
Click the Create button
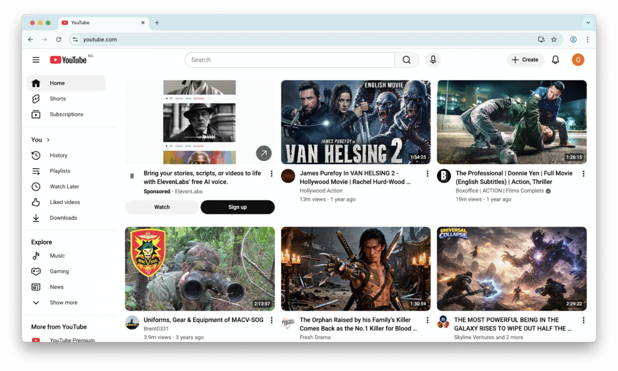(x=525, y=60)
